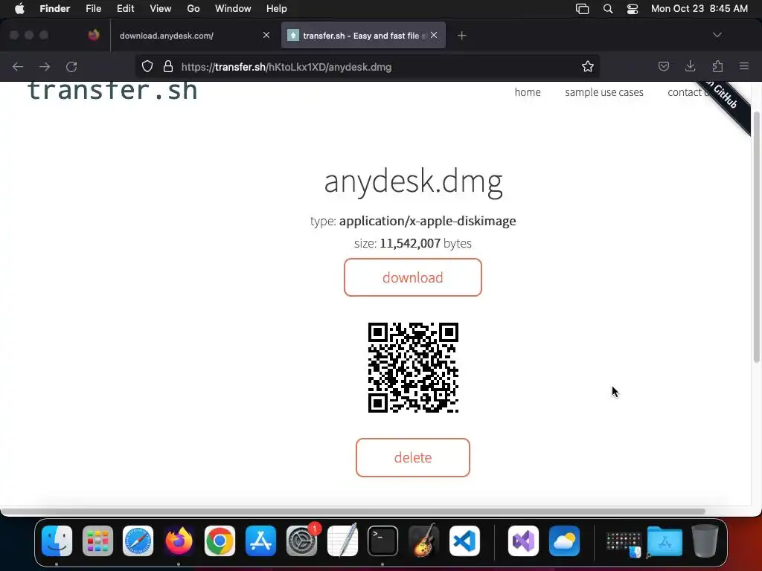Image resolution: width=762 pixels, height=571 pixels.
Task: Open the Window menu
Action: pyautogui.click(x=233, y=9)
